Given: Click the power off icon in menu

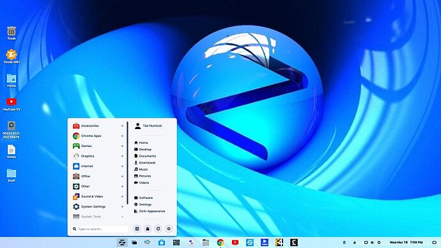Looking at the screenshot, I should pyautogui.click(x=169, y=229).
